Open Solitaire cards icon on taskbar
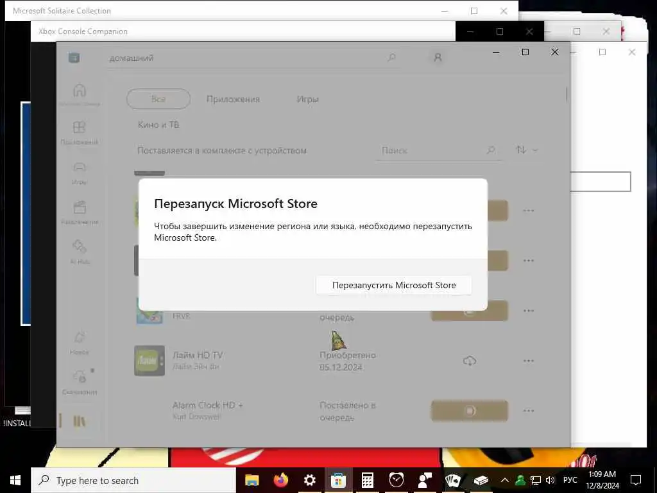657x493 pixels. click(x=453, y=480)
